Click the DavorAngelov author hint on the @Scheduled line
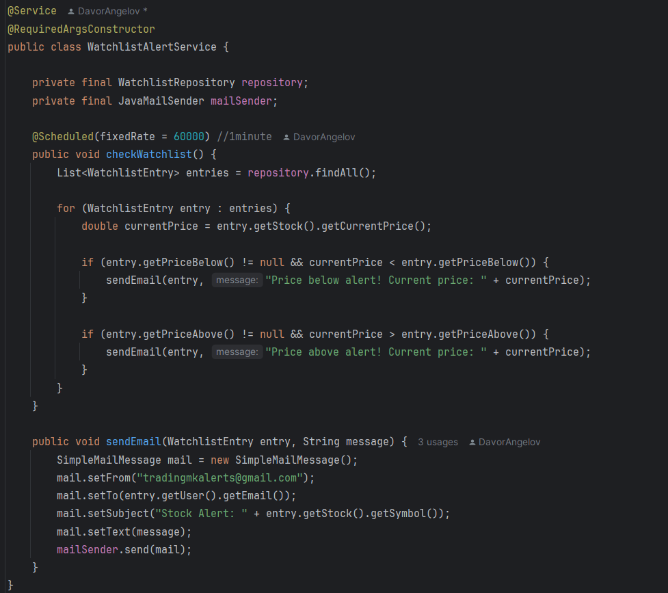The height and width of the screenshot is (593, 668). [x=323, y=137]
